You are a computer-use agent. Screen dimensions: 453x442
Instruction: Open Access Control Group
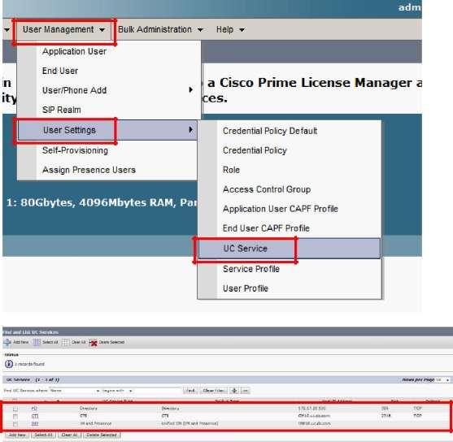(267, 189)
